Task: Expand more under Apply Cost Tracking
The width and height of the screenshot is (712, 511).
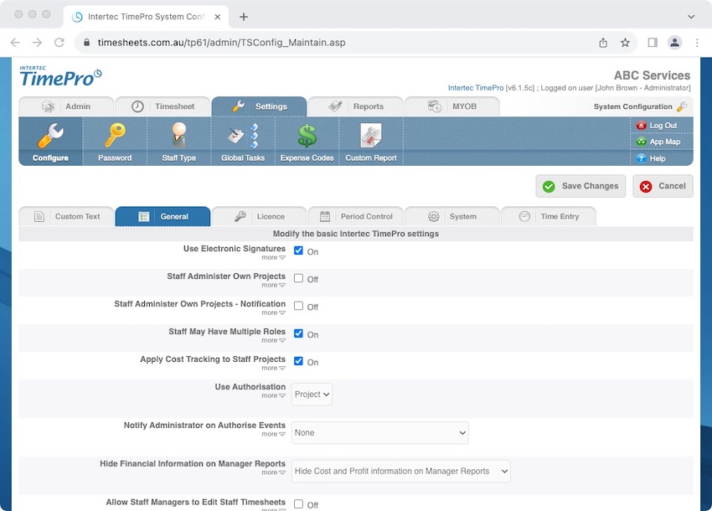Action: point(273,369)
